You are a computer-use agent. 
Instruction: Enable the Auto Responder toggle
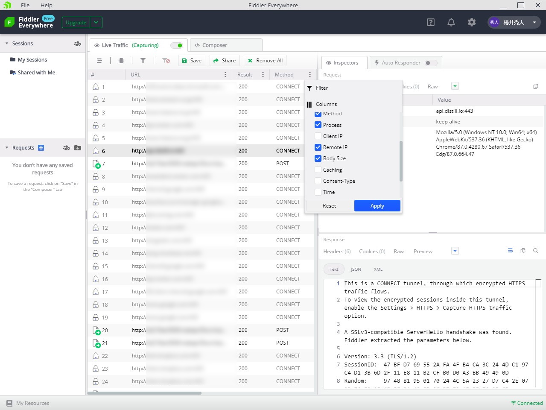click(x=431, y=62)
